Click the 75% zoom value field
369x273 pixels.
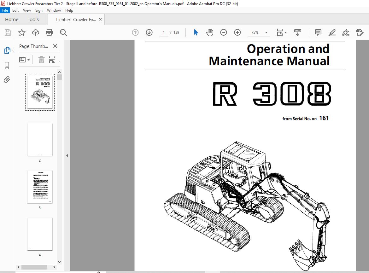[x=255, y=32]
